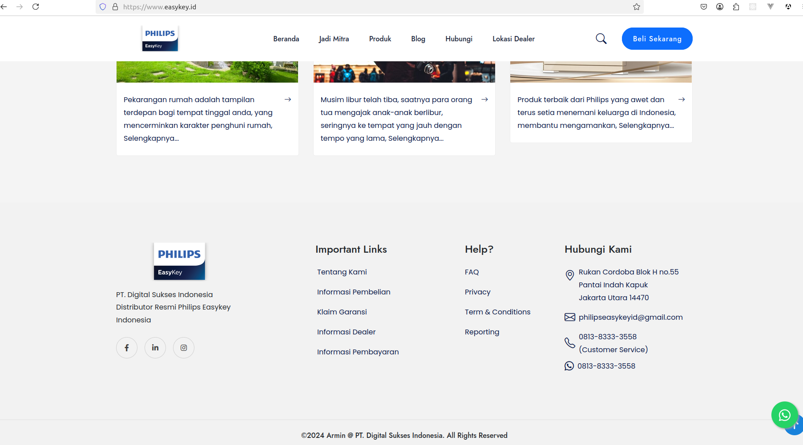Open the Philips product article thumbnail
The height and width of the screenshot is (445, 803).
(x=601, y=72)
